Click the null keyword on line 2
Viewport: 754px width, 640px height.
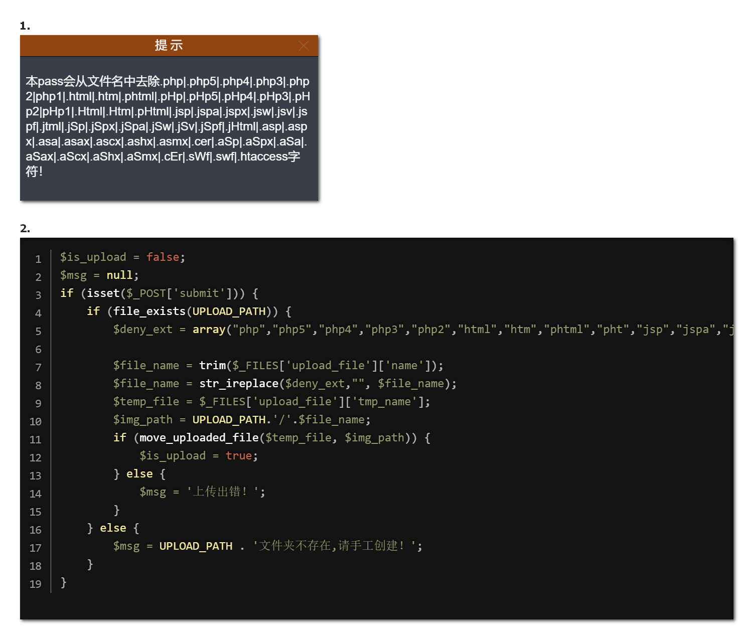pyautogui.click(x=119, y=275)
